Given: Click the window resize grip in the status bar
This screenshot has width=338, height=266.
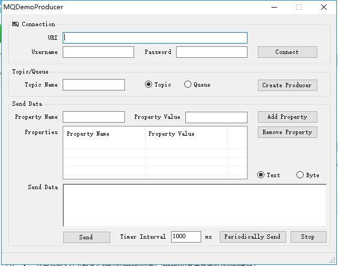Looking at the screenshot, I should pyautogui.click(x=332, y=261).
